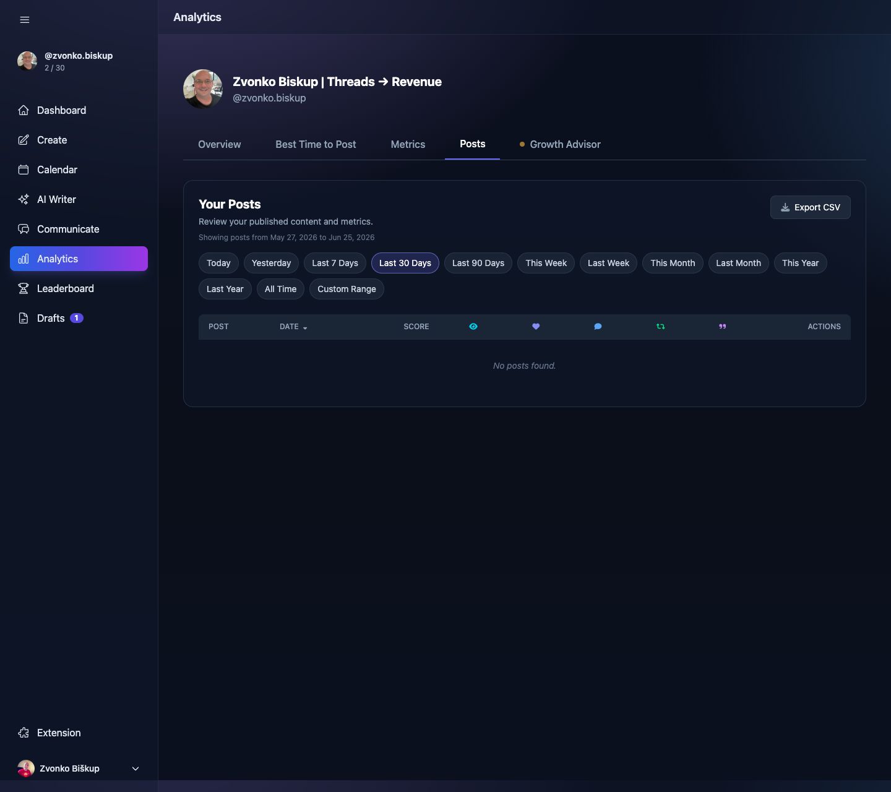Viewport: 891px width, 792px height.
Task: Click the @zvonko.biskup handle in sidebar
Action: pos(79,56)
